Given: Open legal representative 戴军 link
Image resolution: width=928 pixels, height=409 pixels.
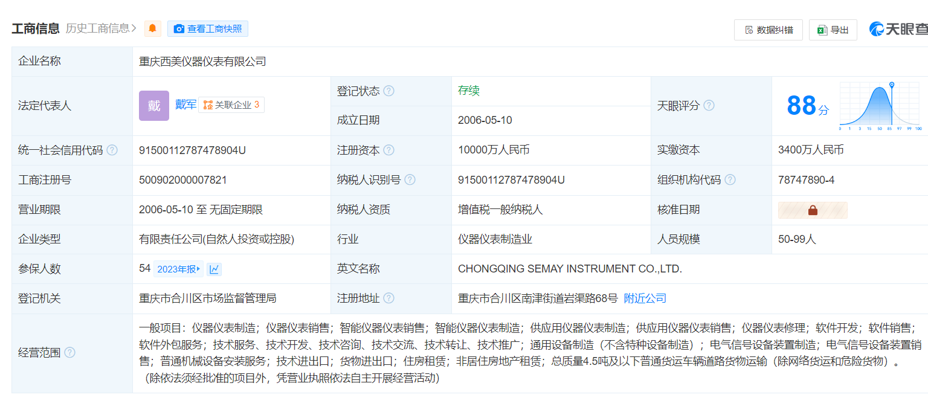Looking at the screenshot, I should (185, 105).
